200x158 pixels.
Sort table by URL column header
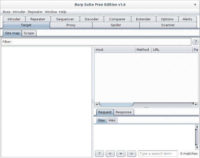(172, 50)
